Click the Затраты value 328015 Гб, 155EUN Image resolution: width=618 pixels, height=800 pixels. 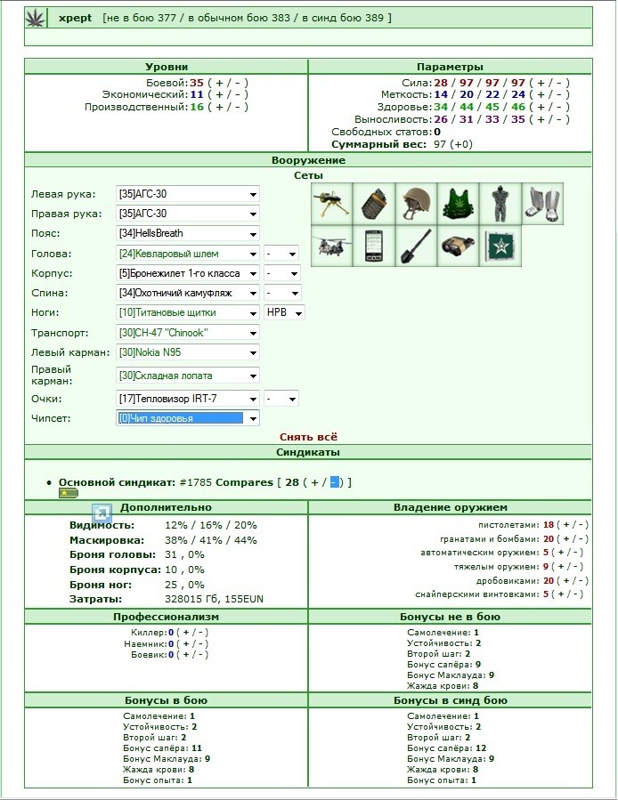[214, 599]
